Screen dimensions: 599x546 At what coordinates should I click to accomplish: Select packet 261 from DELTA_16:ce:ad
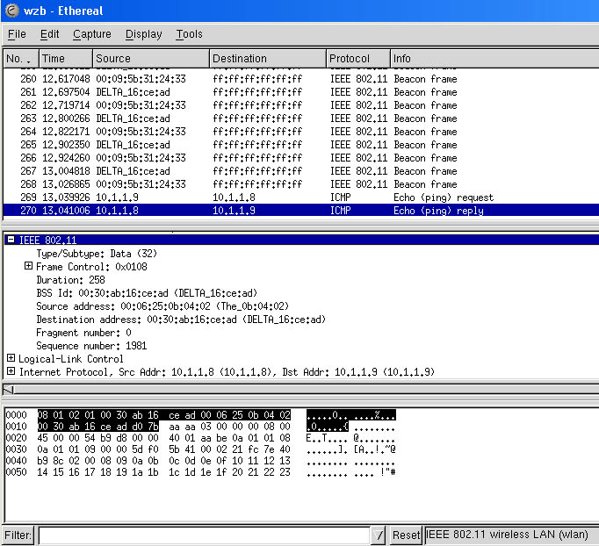pyautogui.click(x=301, y=92)
